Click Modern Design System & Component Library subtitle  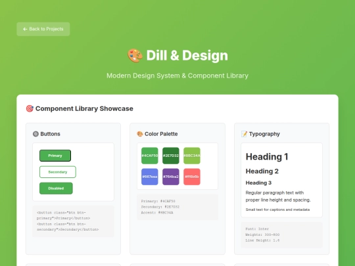pyautogui.click(x=177, y=76)
